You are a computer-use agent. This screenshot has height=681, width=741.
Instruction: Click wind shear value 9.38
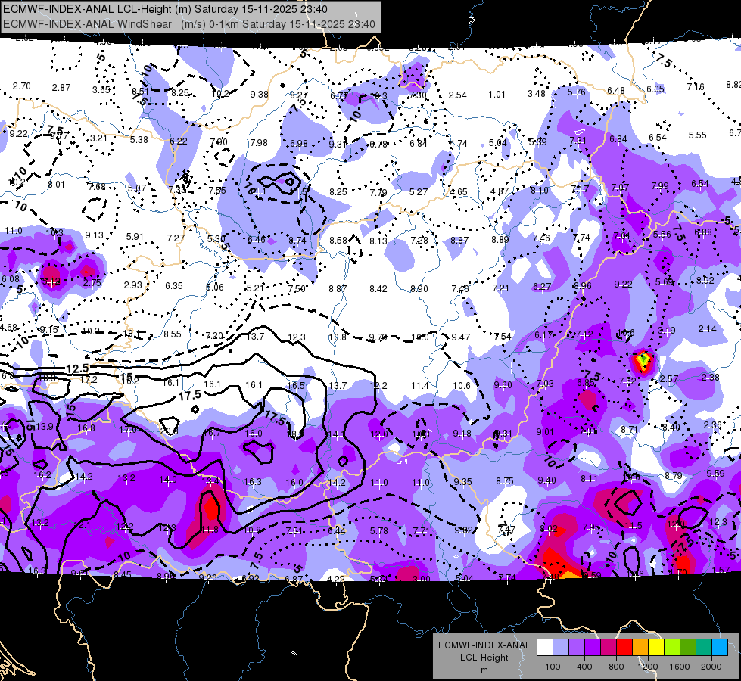[259, 95]
